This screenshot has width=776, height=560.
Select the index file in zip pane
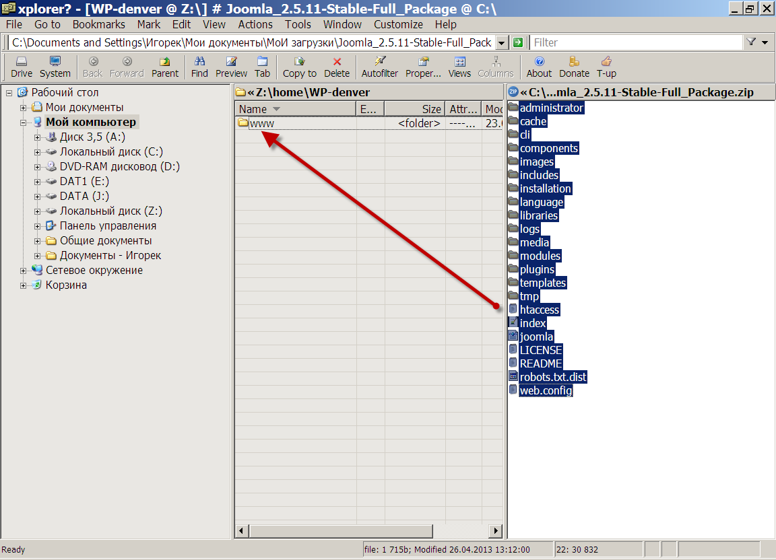(533, 323)
